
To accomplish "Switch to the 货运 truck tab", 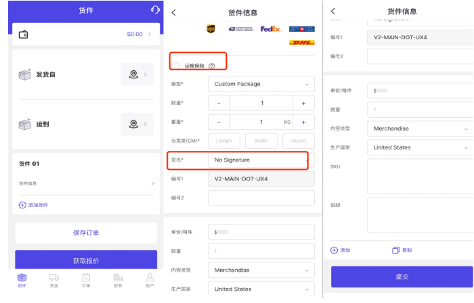I will click(x=54, y=281).
